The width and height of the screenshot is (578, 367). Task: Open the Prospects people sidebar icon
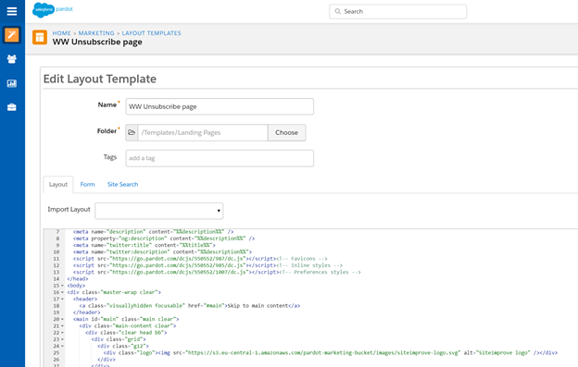point(12,59)
